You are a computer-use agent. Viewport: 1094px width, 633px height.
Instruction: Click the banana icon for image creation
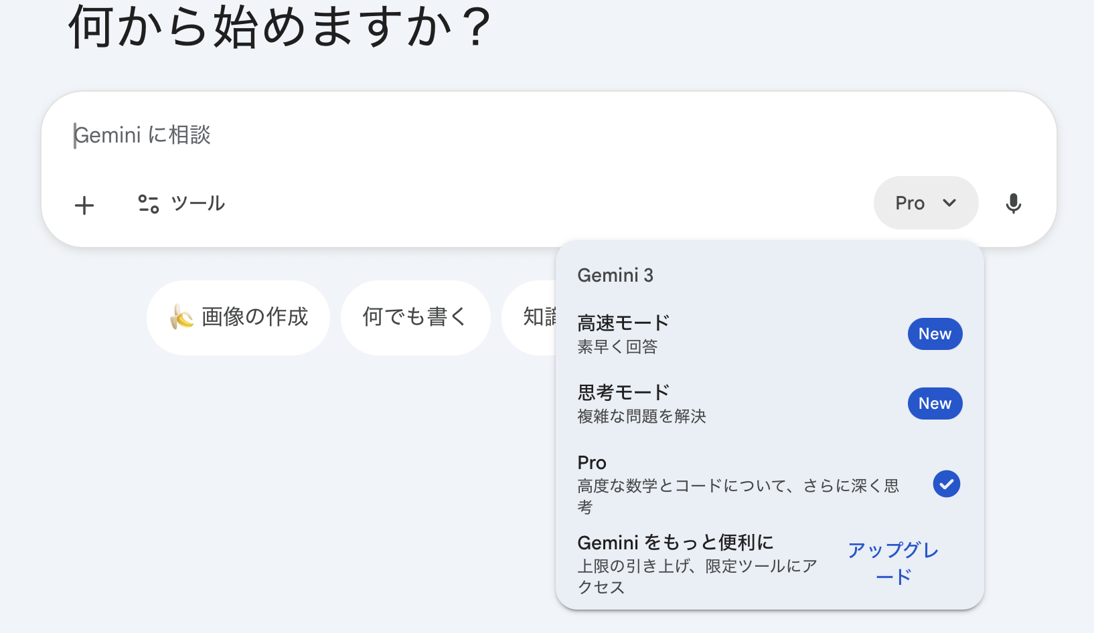click(181, 316)
